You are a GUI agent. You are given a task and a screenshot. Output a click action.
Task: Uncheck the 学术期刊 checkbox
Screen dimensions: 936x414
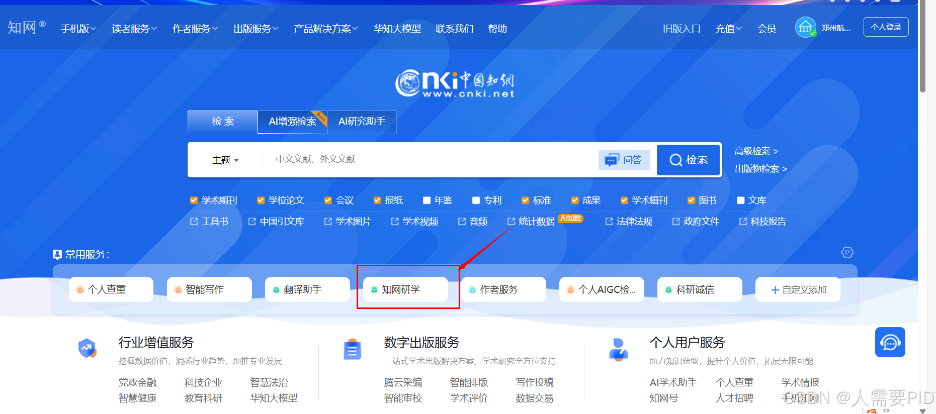pos(194,200)
